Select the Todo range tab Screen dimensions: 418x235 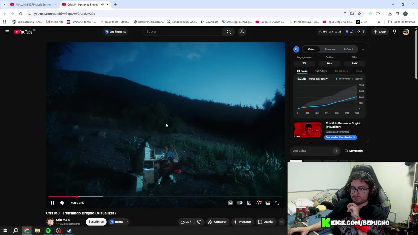click(x=359, y=71)
